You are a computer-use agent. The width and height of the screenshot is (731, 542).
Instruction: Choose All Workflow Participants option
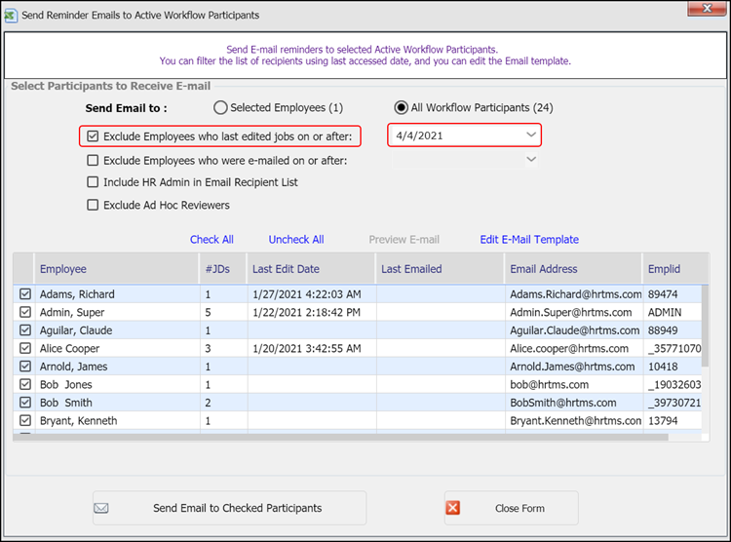[x=401, y=108]
